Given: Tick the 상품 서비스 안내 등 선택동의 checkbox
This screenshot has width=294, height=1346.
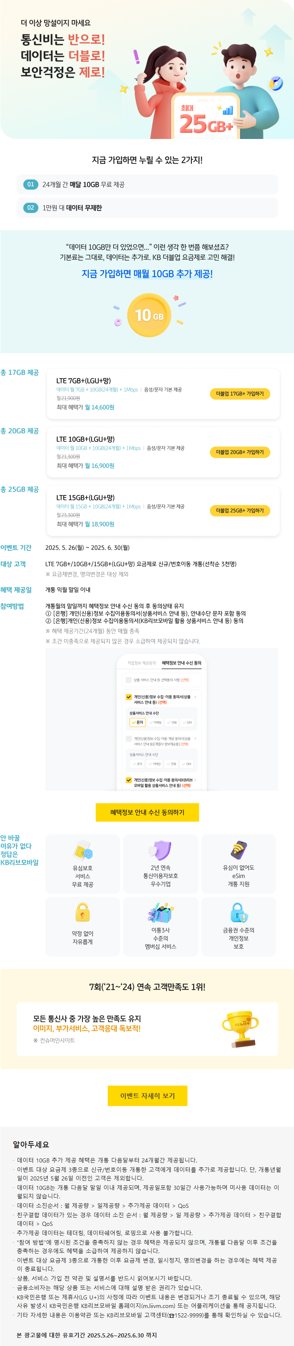Looking at the screenshot, I should (x=129, y=680).
